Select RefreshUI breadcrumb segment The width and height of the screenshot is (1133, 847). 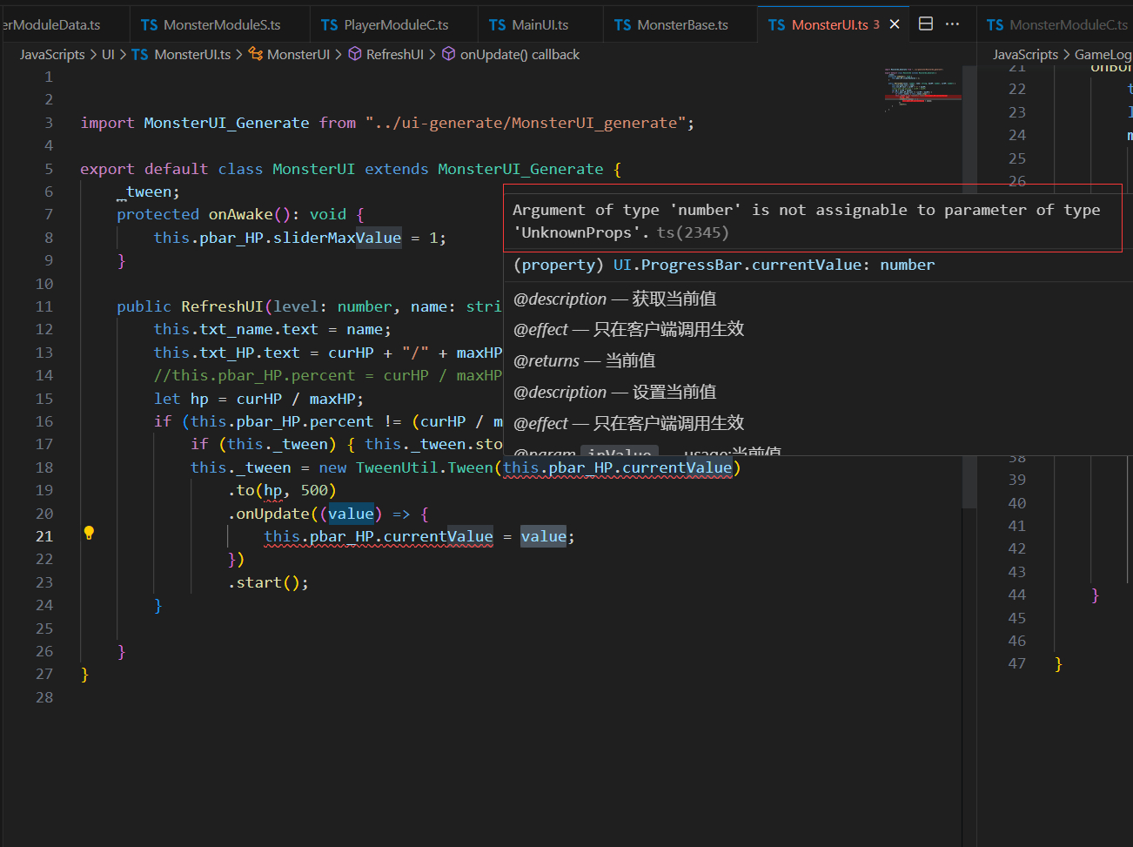[x=395, y=54]
